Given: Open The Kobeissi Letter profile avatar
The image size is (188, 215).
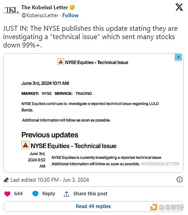Looking at the screenshot, I should click(11, 11).
